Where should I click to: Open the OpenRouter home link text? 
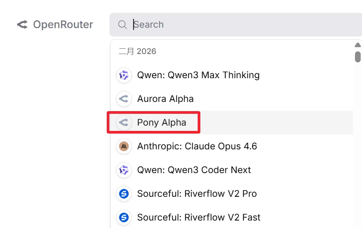point(63,25)
